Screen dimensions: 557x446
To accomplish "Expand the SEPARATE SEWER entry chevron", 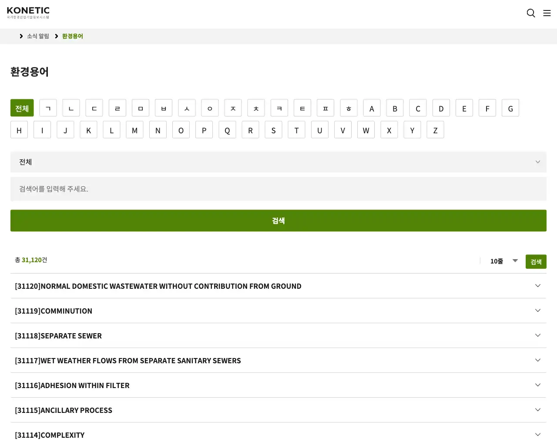I will click(538, 335).
